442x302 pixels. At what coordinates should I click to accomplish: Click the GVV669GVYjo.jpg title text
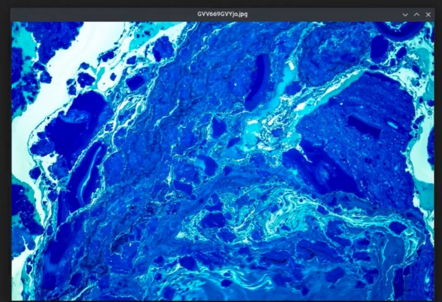(222, 15)
